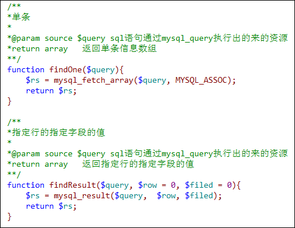This screenshot has width=295, height=228.
Task: Click 'return $rs;' inside findOne
Action: coord(51,91)
